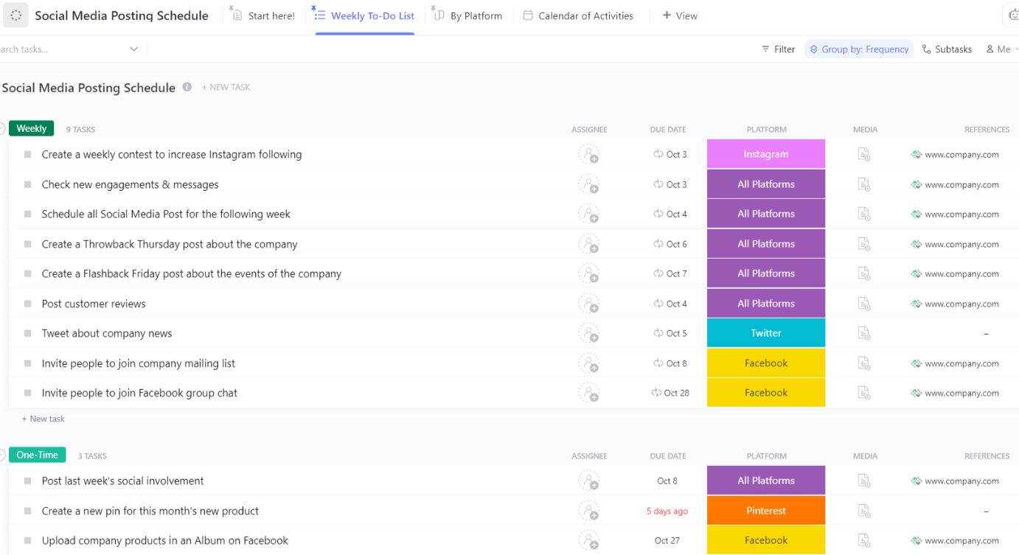
Task: Click + NEW TASK beside list title
Action: tap(226, 87)
